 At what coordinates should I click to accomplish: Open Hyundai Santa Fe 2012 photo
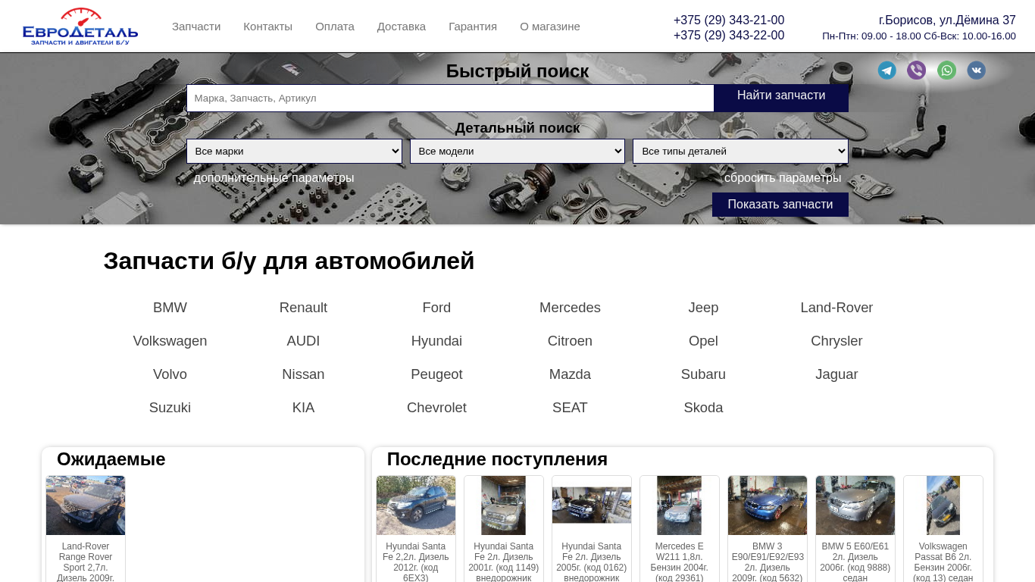416,505
